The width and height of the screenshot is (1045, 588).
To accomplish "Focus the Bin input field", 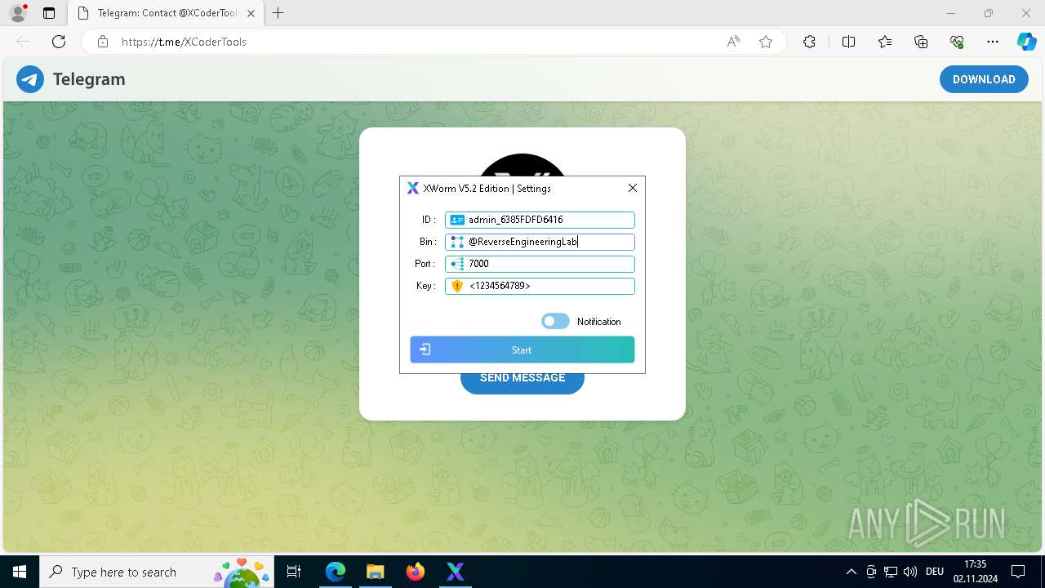I will [540, 242].
